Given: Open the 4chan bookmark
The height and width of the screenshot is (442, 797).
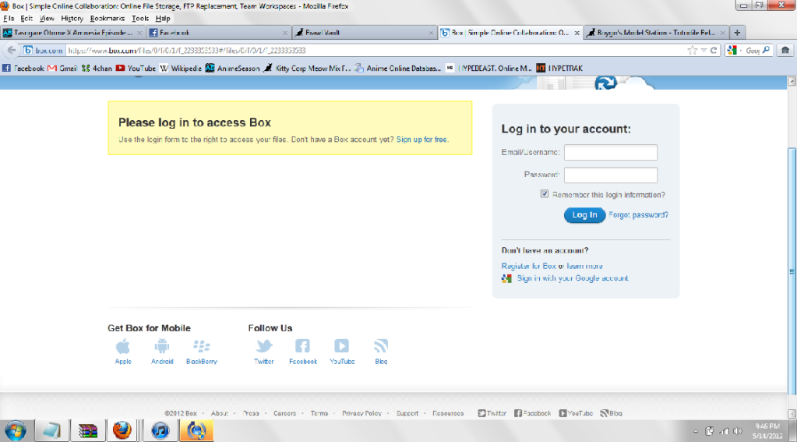Looking at the screenshot, I should [x=97, y=68].
